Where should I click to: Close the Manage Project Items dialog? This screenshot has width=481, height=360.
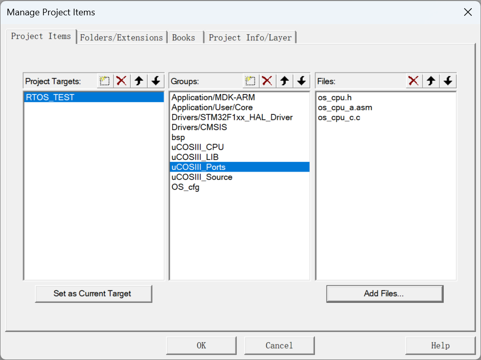468,12
